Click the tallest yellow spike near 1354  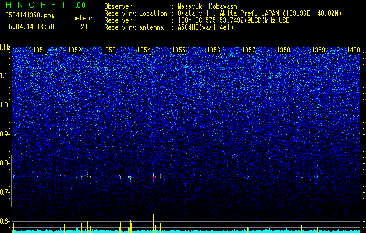tap(154, 223)
